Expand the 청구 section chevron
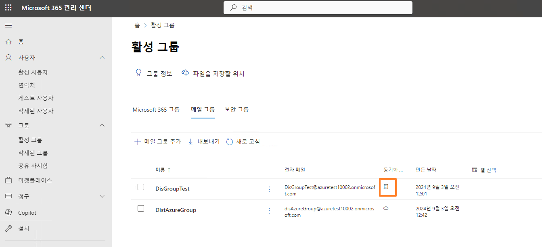Screen dimensions: 542x247 click(102, 196)
